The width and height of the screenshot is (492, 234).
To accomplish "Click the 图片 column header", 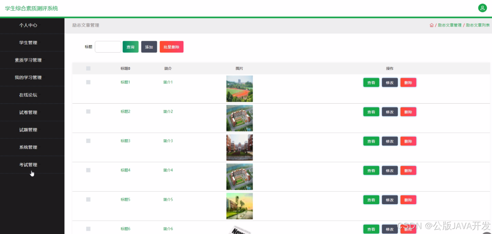I will coord(239,68).
